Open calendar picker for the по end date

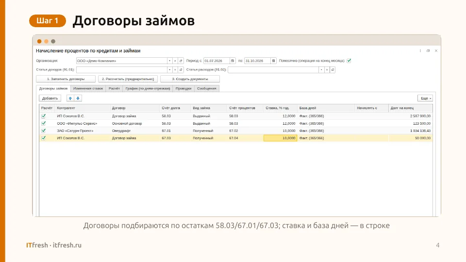[273, 61]
